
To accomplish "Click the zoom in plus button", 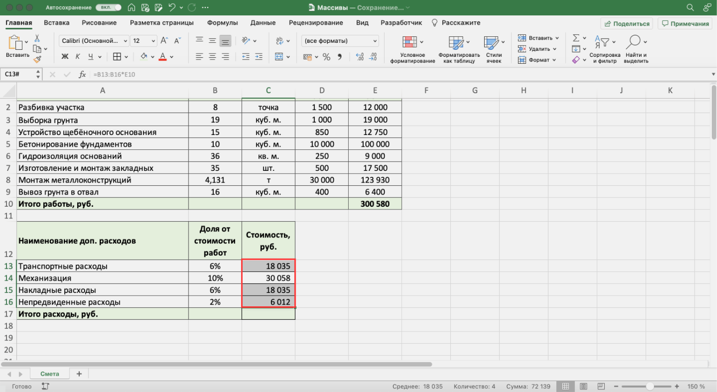I will click(x=677, y=386).
